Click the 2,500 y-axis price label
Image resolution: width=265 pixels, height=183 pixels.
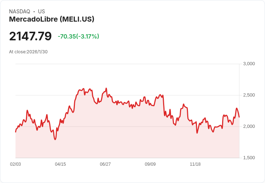[249, 95]
